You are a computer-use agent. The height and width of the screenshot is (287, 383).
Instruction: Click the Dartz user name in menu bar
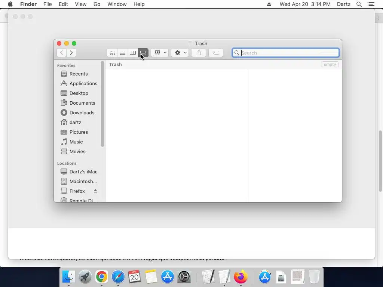pyautogui.click(x=344, y=4)
